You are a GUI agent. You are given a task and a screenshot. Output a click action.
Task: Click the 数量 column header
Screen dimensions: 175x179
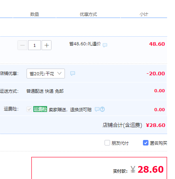click(34, 14)
